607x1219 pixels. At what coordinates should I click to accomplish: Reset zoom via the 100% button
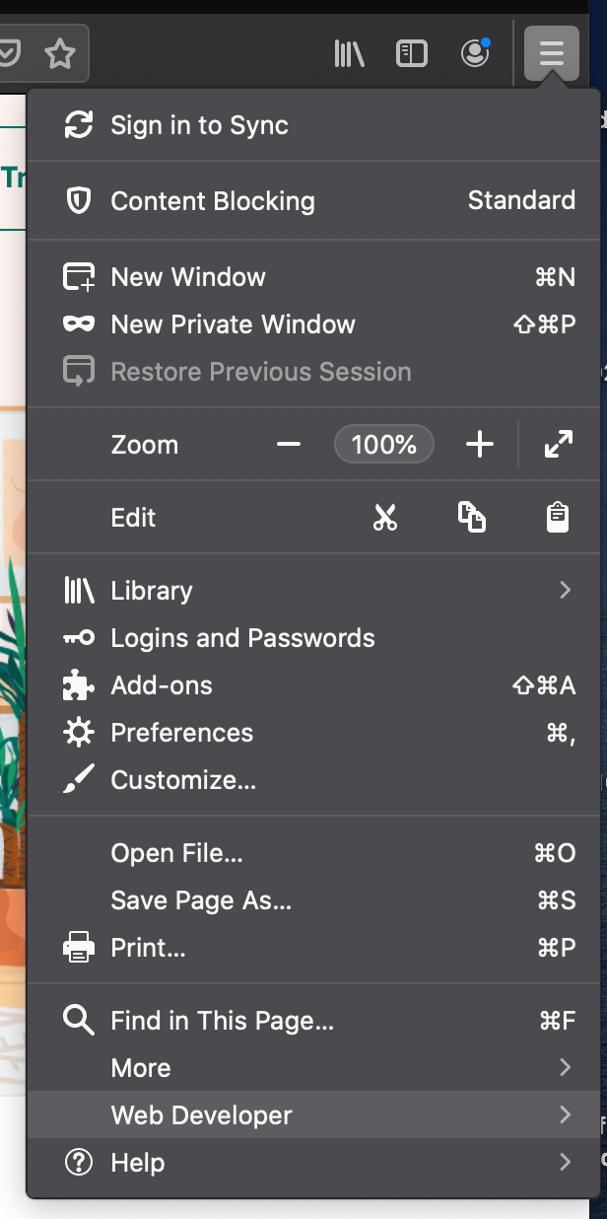383,445
